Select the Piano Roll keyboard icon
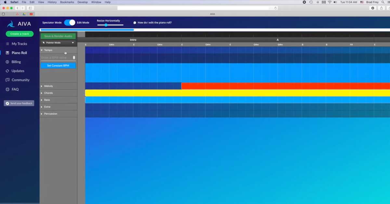 [x=7, y=53]
